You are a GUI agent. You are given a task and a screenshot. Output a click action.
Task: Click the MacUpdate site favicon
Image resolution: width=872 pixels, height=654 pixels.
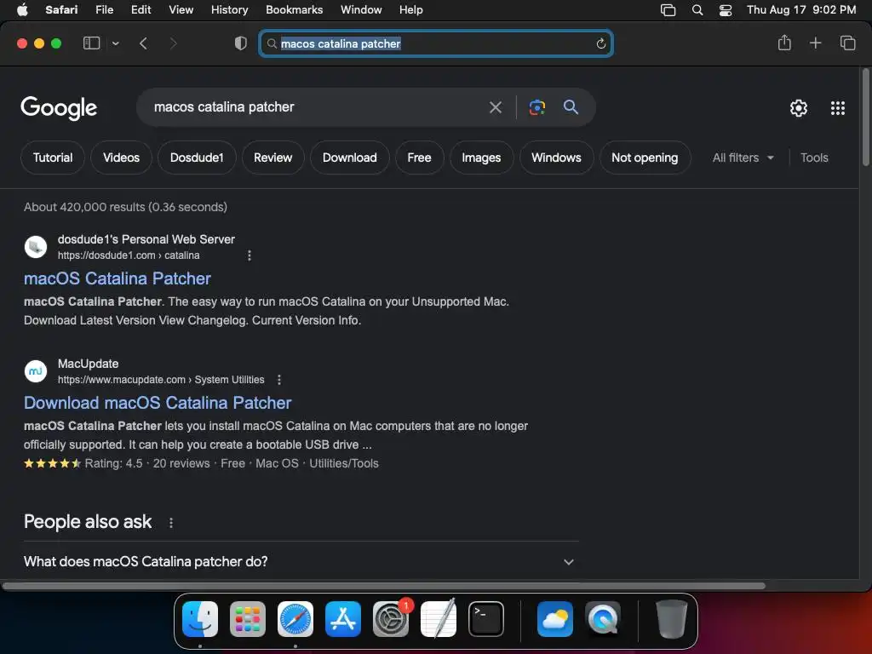36,371
